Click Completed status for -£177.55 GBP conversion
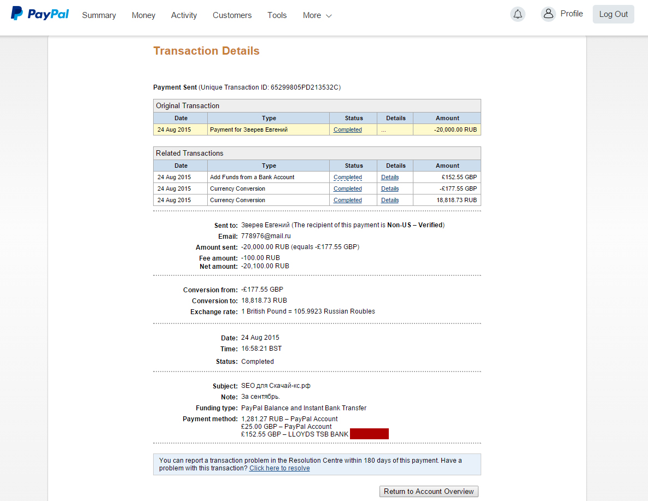Viewport: 648px width, 501px height. coord(348,188)
